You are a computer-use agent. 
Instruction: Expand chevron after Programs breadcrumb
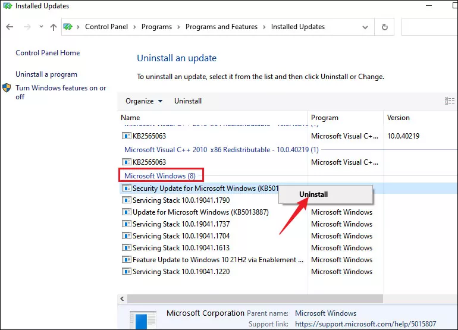pyautogui.click(x=179, y=27)
